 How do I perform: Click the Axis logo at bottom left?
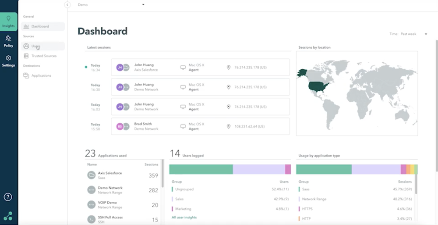point(8,216)
